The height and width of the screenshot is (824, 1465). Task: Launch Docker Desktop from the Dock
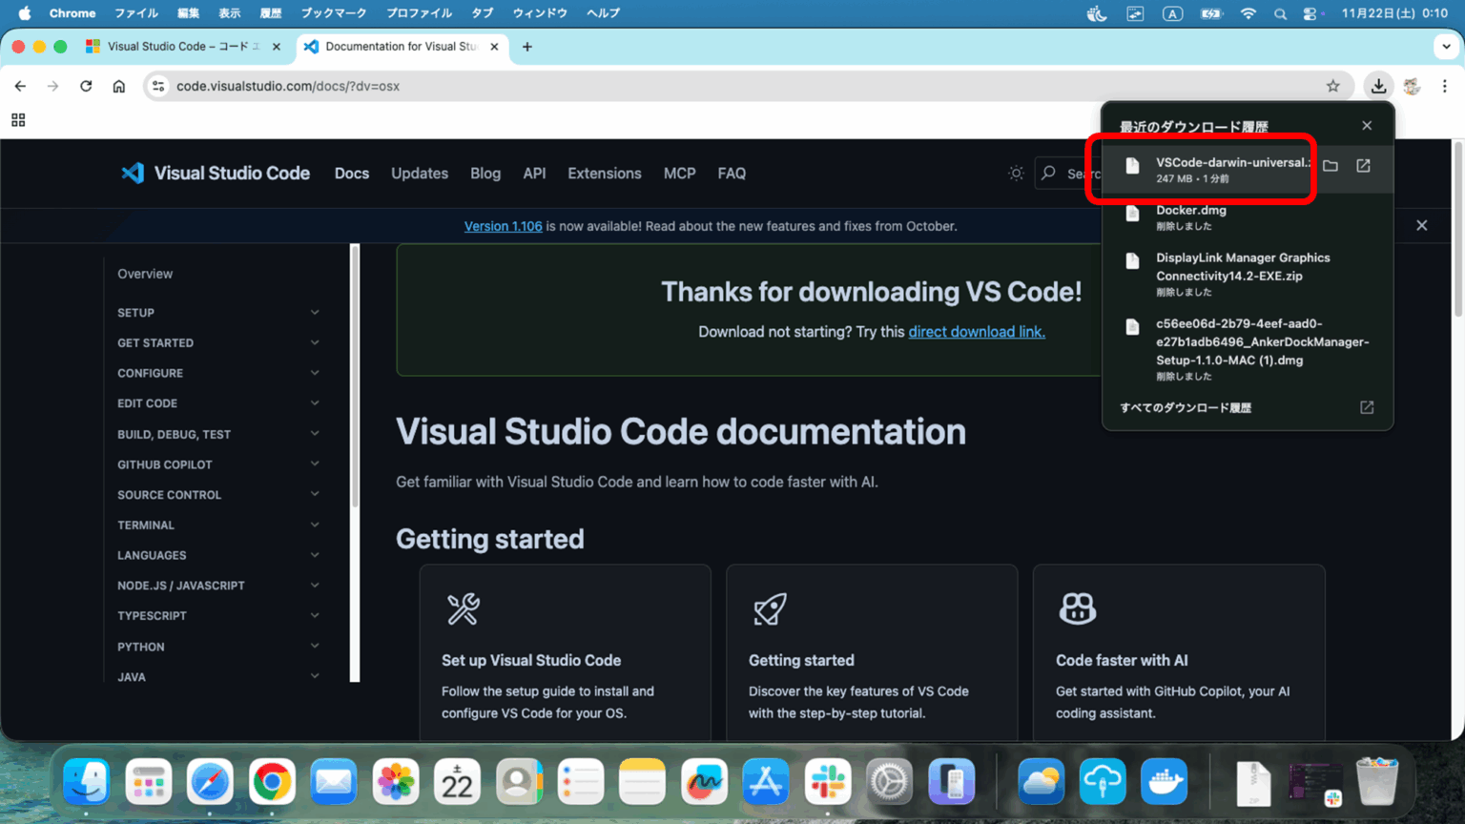tap(1164, 781)
